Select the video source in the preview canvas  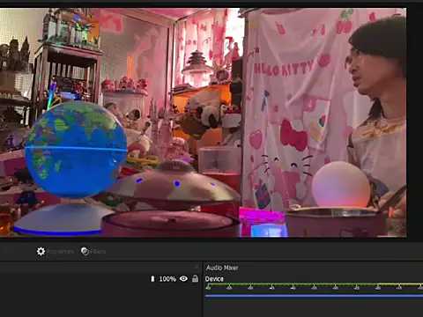click(203, 122)
